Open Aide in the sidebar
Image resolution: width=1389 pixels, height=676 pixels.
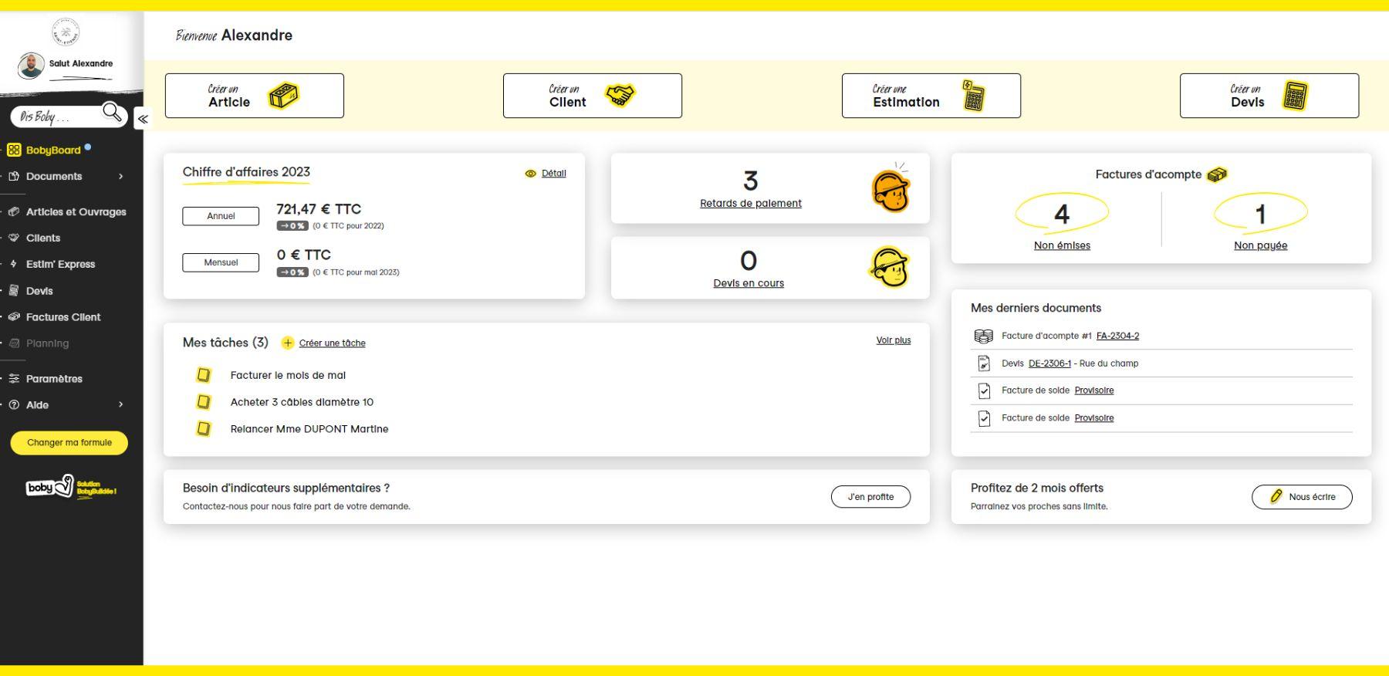[x=37, y=405]
